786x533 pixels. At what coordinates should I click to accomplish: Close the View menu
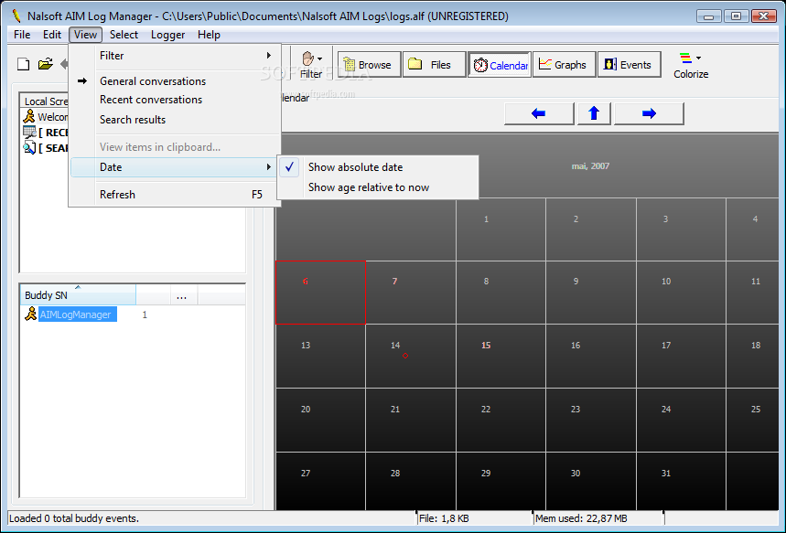[85, 35]
